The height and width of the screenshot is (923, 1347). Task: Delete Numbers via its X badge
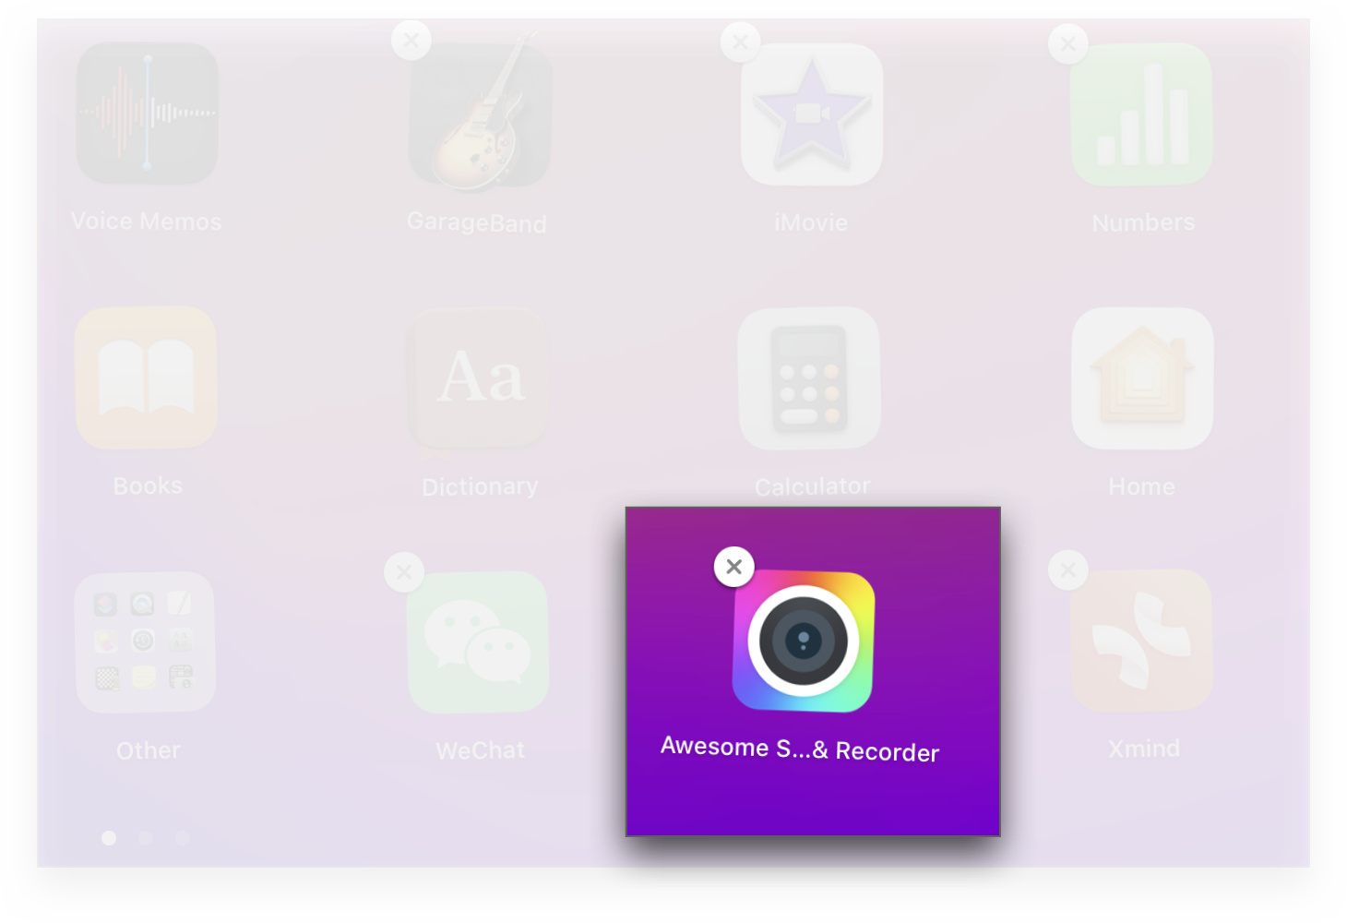(x=1068, y=44)
